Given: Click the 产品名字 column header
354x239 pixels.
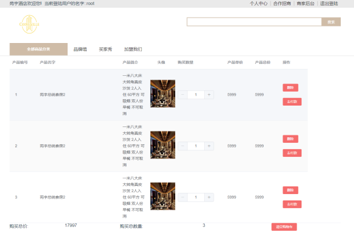Looking at the screenshot, I should (47, 63).
